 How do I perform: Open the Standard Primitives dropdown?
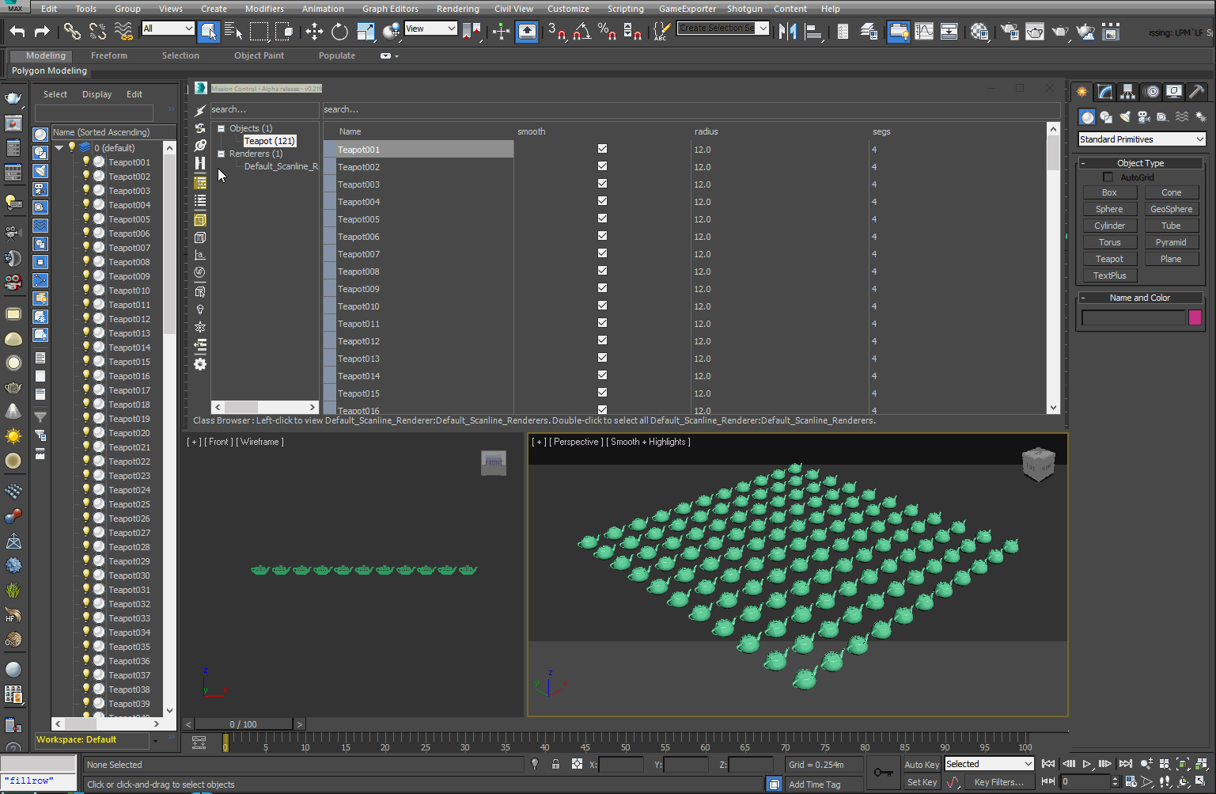tap(1141, 139)
